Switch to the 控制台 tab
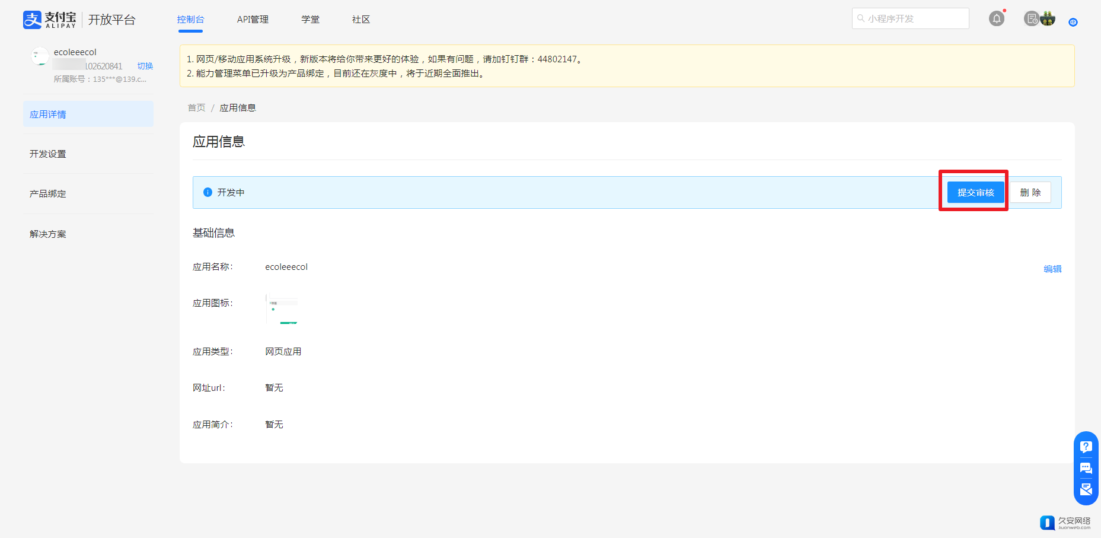Viewport: 1101px width, 538px height. point(190,20)
